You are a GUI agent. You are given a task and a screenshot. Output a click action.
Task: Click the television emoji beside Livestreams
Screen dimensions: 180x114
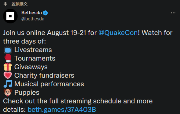click(8, 50)
